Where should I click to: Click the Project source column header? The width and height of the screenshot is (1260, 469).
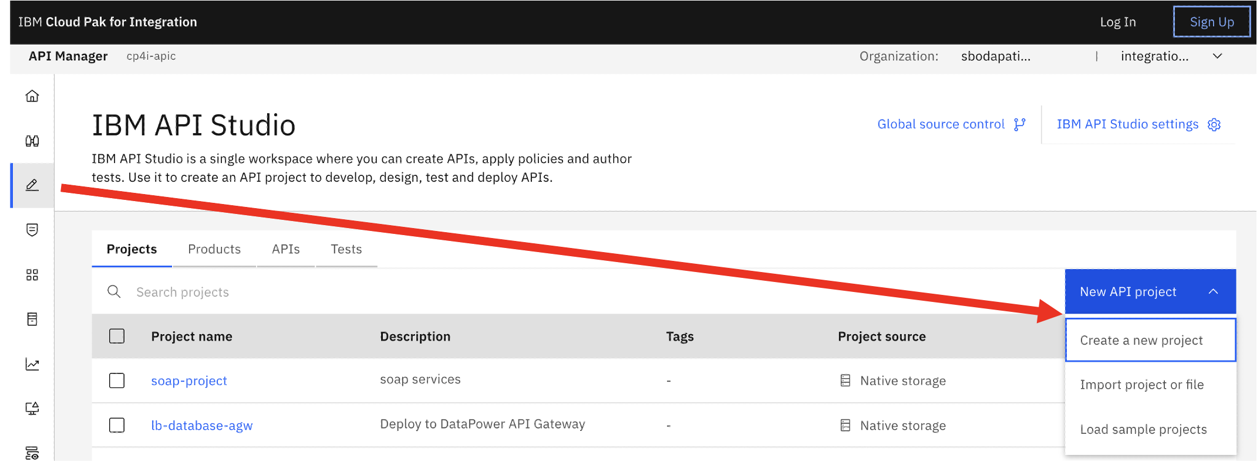point(882,337)
